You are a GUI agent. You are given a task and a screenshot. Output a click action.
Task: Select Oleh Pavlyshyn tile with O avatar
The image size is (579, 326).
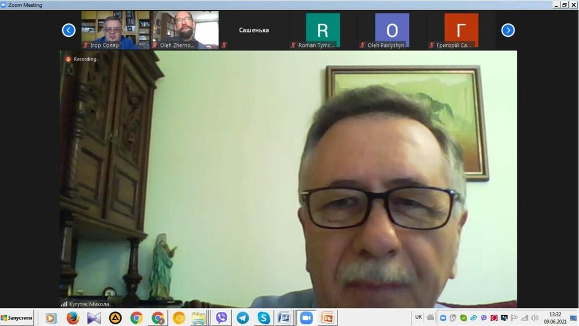click(392, 29)
